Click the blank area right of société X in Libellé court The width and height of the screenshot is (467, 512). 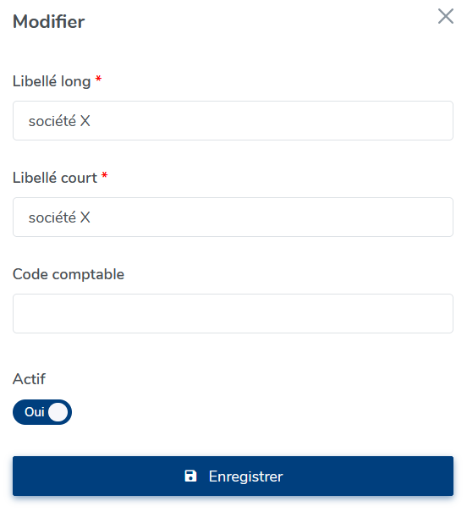point(271,217)
